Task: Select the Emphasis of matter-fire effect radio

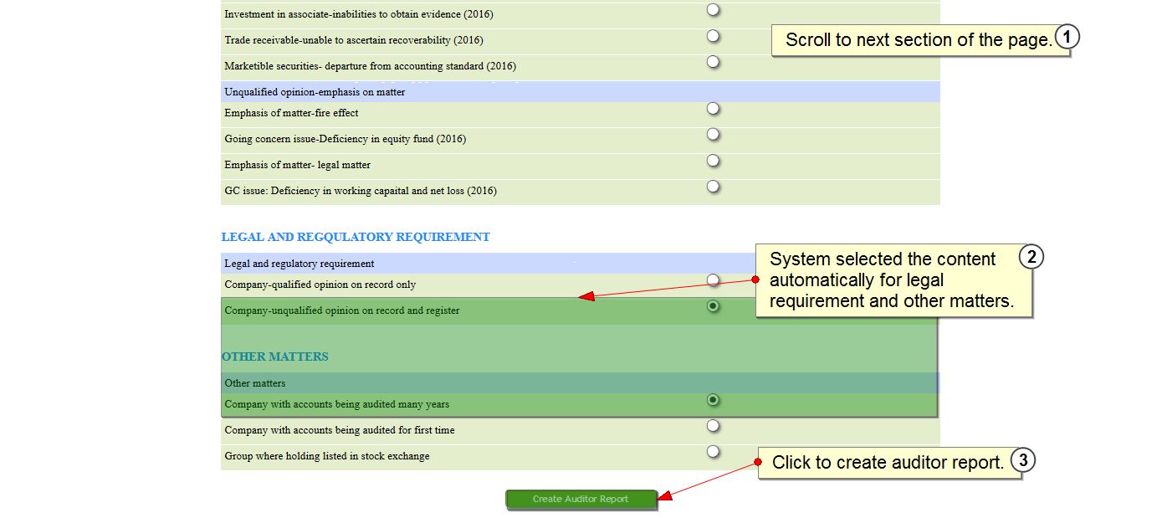Action: (x=713, y=109)
